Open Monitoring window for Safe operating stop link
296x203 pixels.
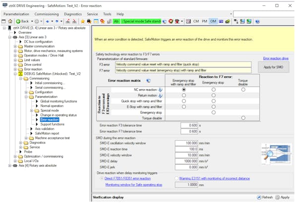(x=134, y=185)
